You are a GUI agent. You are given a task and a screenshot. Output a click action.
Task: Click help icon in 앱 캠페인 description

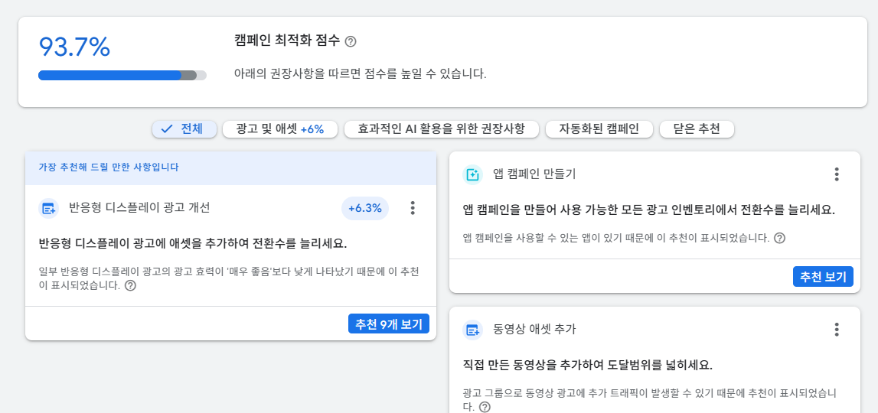point(779,238)
